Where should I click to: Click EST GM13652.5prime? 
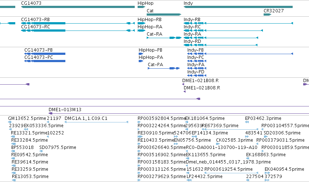point(27,118)
